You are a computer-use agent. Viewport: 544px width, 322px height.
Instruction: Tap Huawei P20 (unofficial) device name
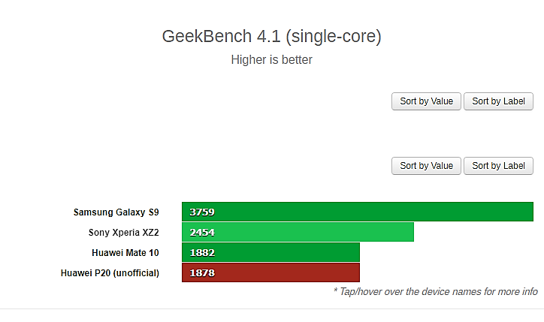point(110,273)
